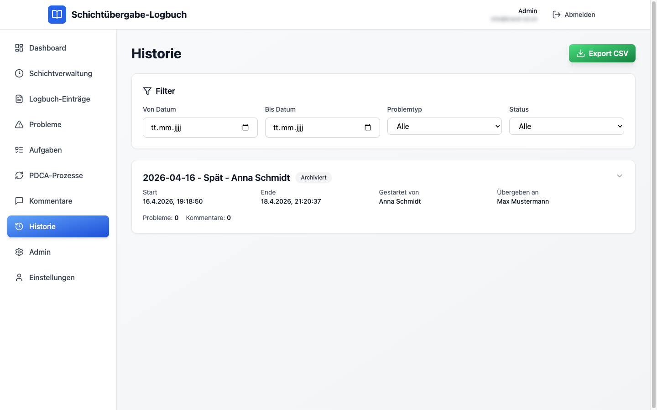Navigate to Einstellungen in the sidebar

click(52, 277)
